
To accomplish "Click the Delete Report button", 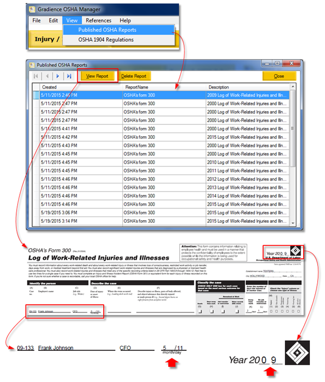I will (x=134, y=76).
